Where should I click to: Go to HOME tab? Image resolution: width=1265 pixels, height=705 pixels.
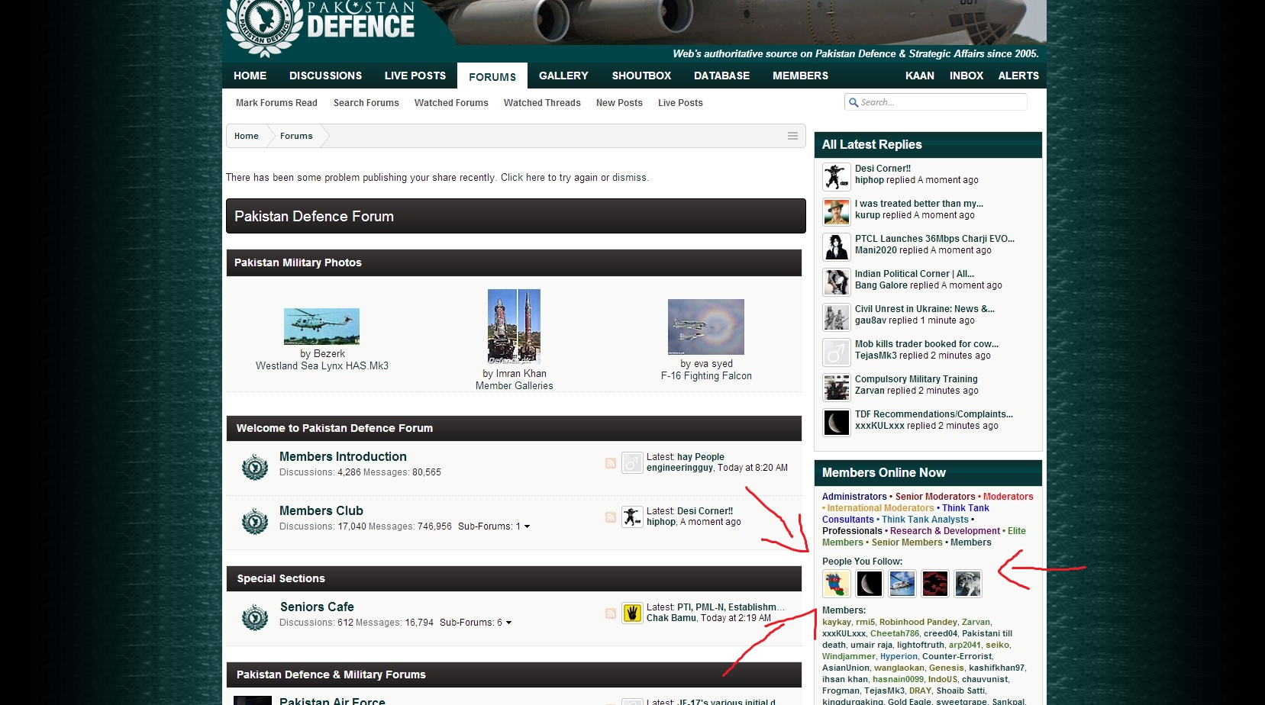250,76
